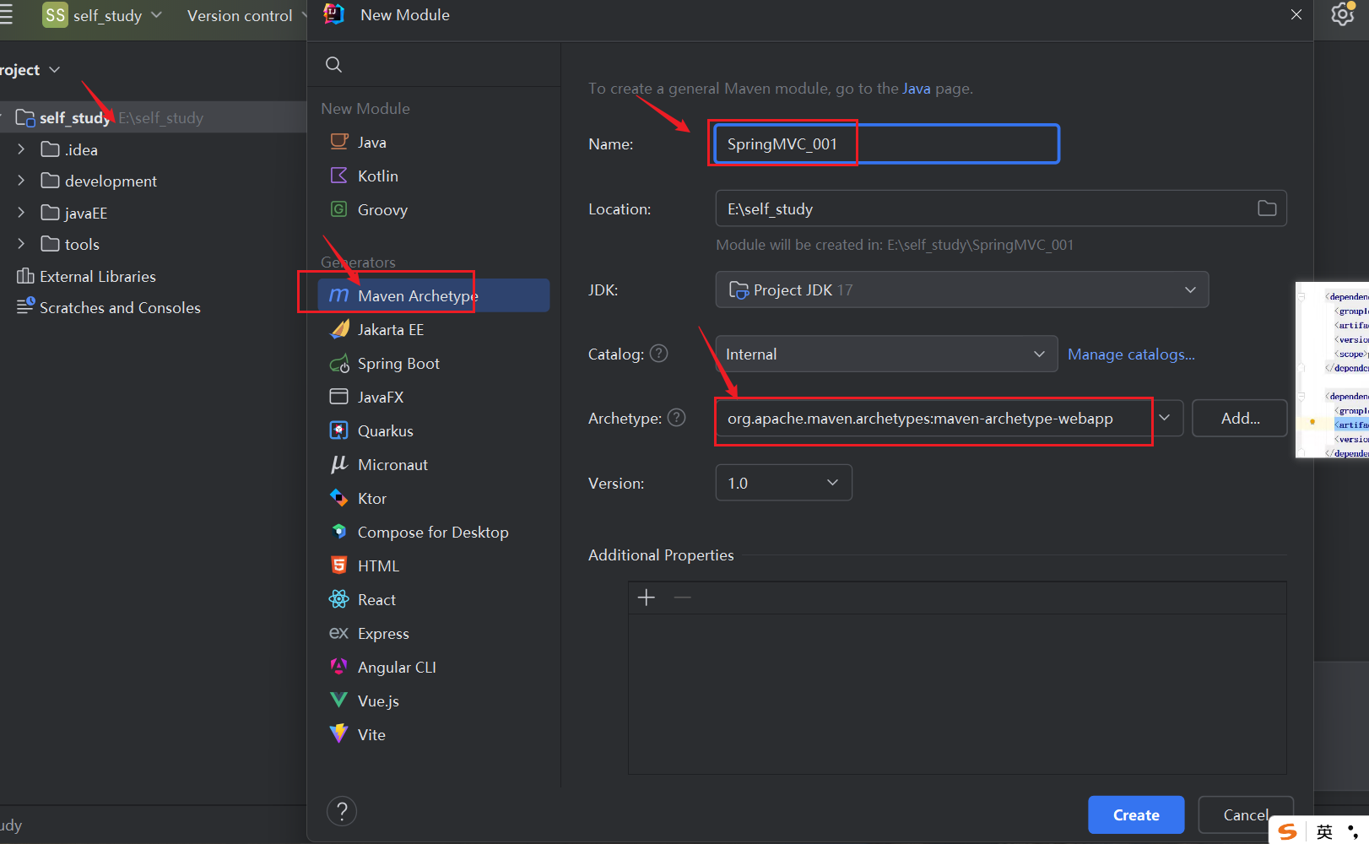
Task: Expand the Archetype dropdown arrow
Action: point(1165,418)
